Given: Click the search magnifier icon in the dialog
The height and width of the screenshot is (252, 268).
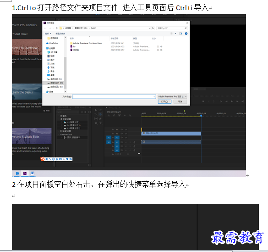Looking at the screenshot, I should (186, 28).
